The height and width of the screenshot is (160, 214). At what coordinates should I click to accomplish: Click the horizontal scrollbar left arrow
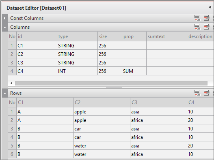coord(11,83)
